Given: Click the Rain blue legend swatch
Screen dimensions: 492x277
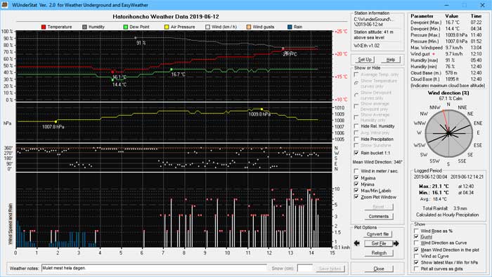Looking at the screenshot, I should point(290,27).
